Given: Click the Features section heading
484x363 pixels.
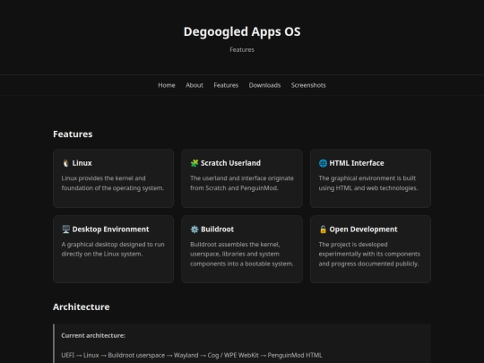Looking at the screenshot, I should pyautogui.click(x=73, y=134).
